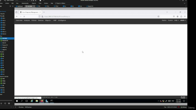
Task: Open a new browser tab
Action: click(44, 12)
